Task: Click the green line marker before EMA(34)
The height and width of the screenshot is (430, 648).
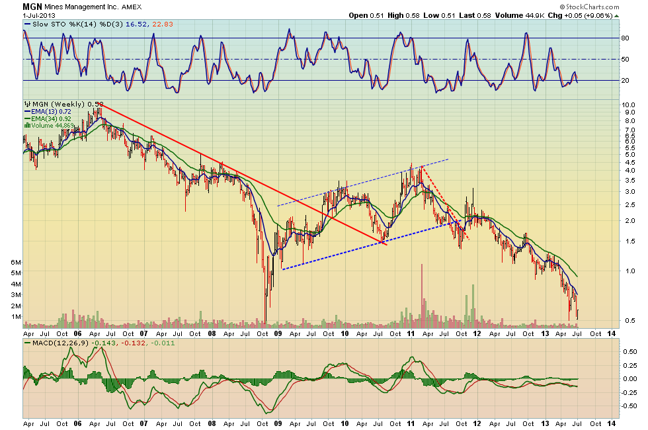Action: point(27,118)
